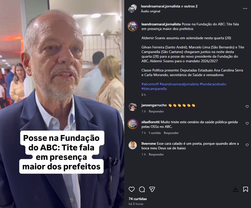This screenshot has height=208, width=251.
Task: Save post with the bookmark icon
Action: (246, 189)
